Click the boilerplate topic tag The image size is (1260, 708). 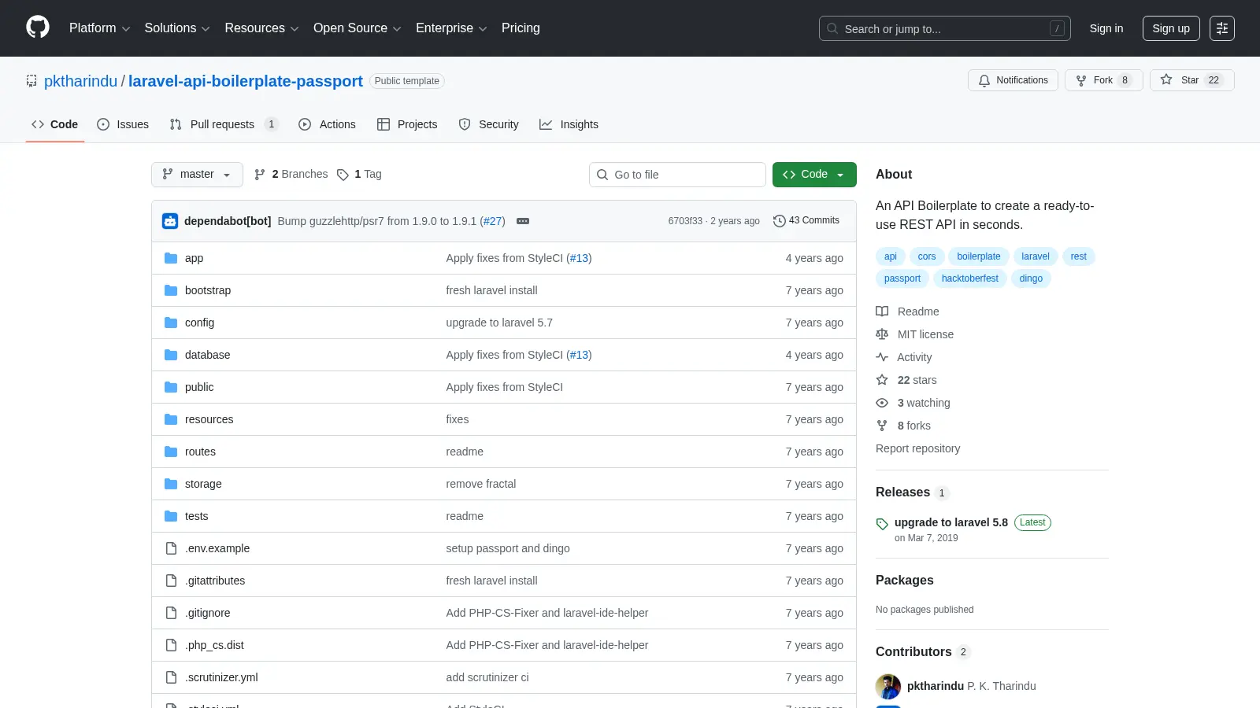[979, 256]
